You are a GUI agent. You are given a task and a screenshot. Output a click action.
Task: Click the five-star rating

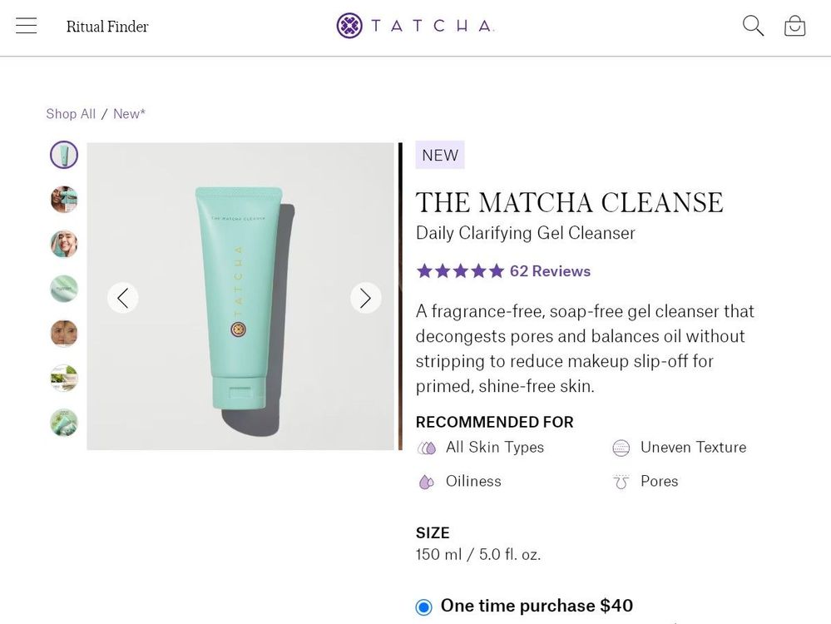[x=460, y=271]
